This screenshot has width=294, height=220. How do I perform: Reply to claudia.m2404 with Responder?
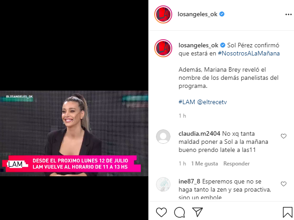236,164
